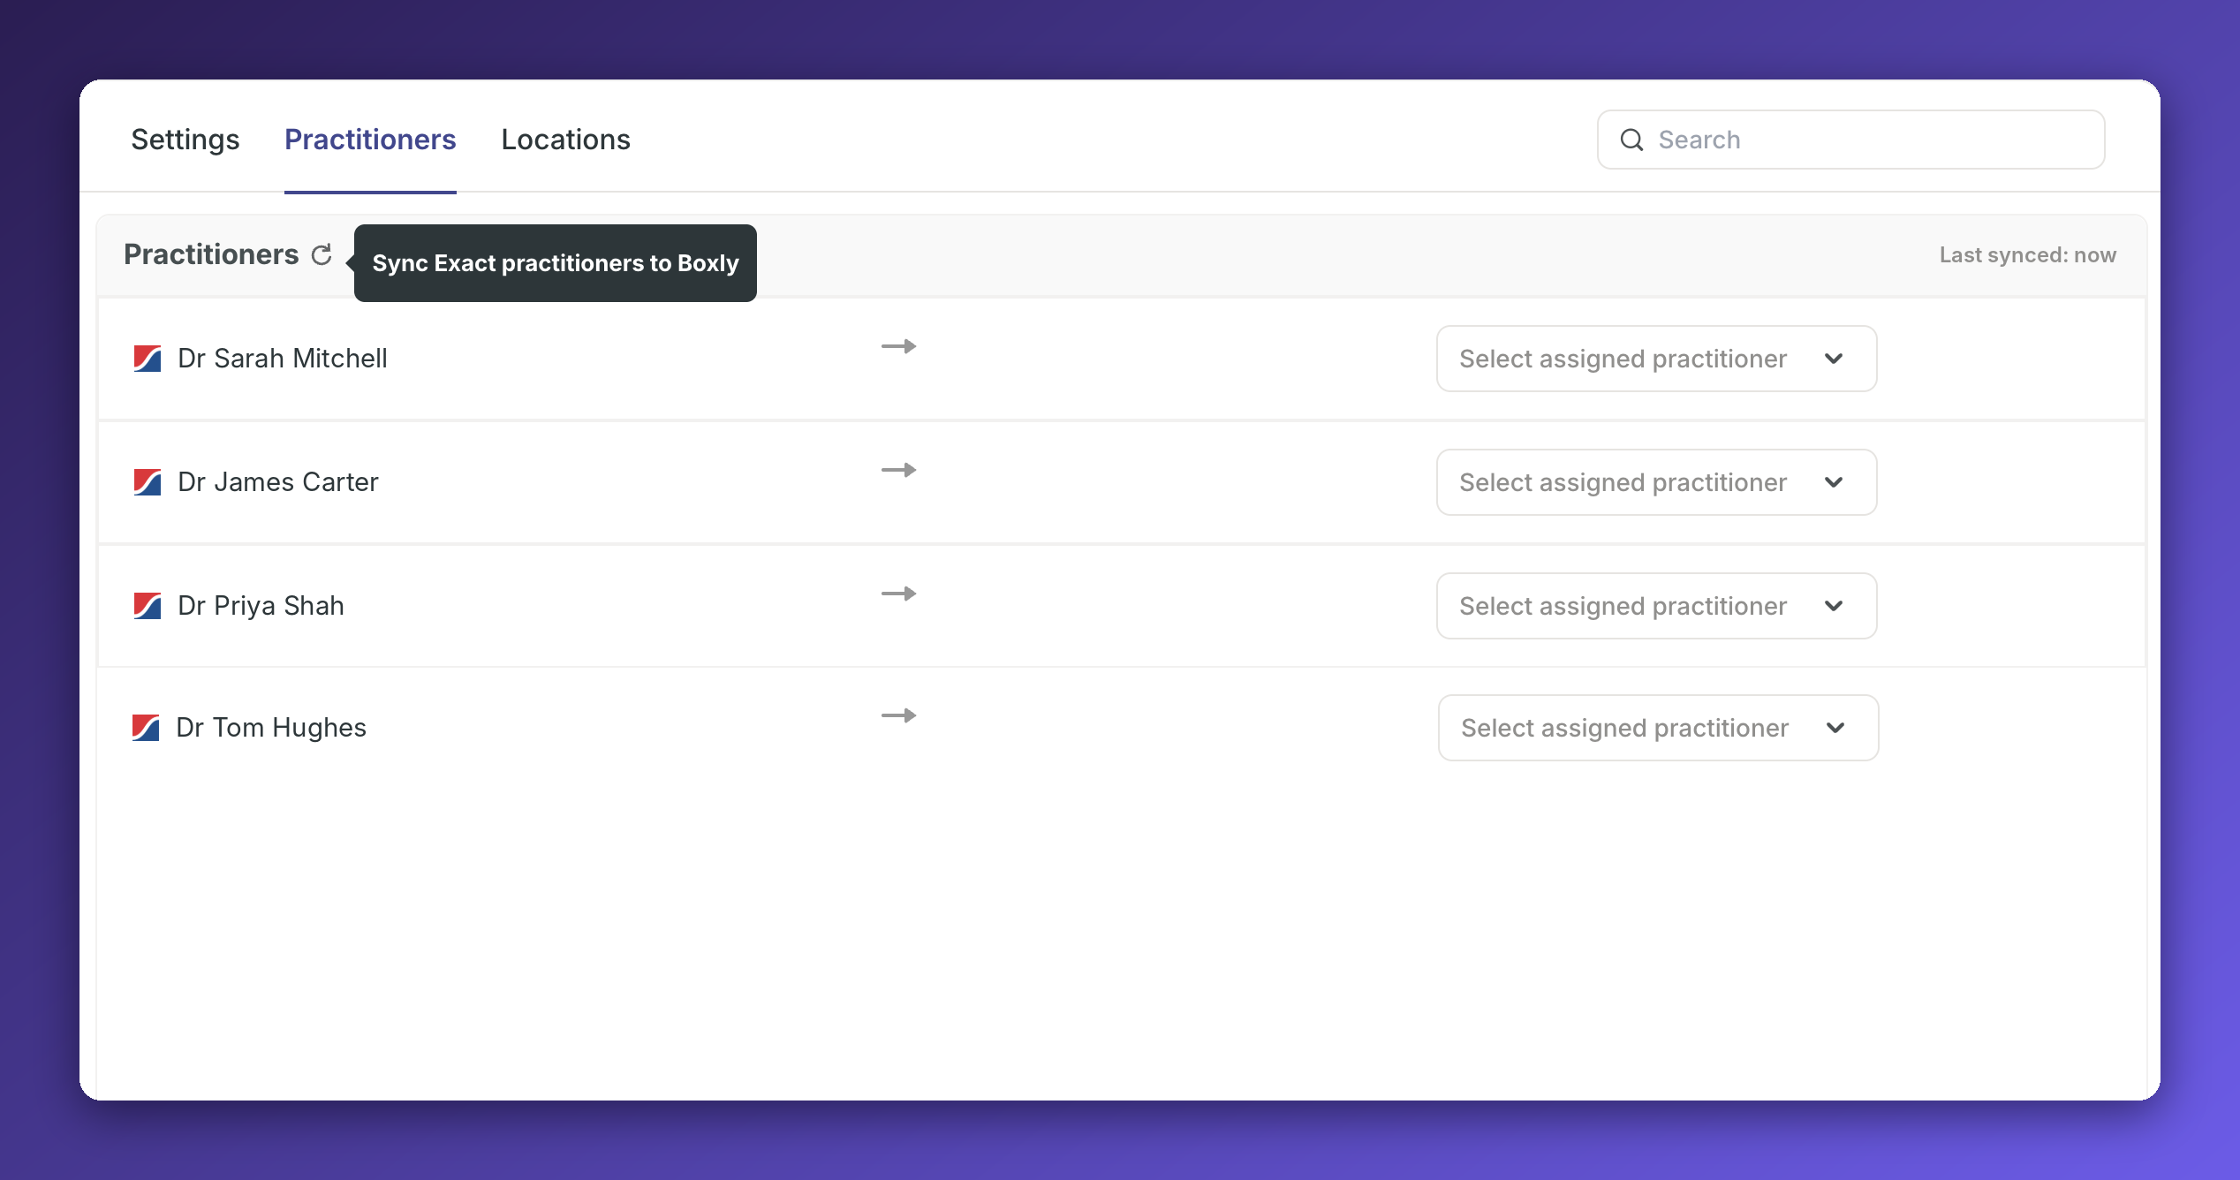Click the Last synced: now label
Screen dimensions: 2240x1180
click(x=2027, y=255)
